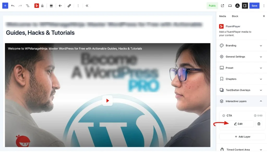
Task: Click the Chapters bookmark icon
Action: tap(222, 79)
